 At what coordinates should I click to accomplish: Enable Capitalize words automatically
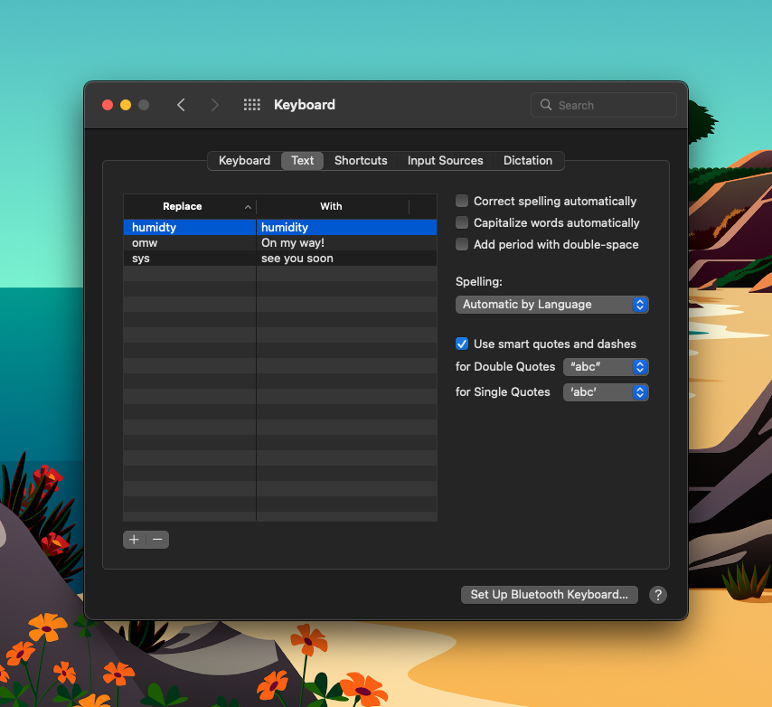(x=462, y=223)
